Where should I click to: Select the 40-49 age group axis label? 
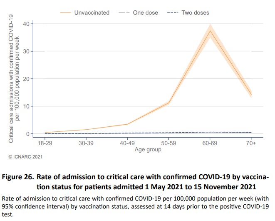coord(127,143)
